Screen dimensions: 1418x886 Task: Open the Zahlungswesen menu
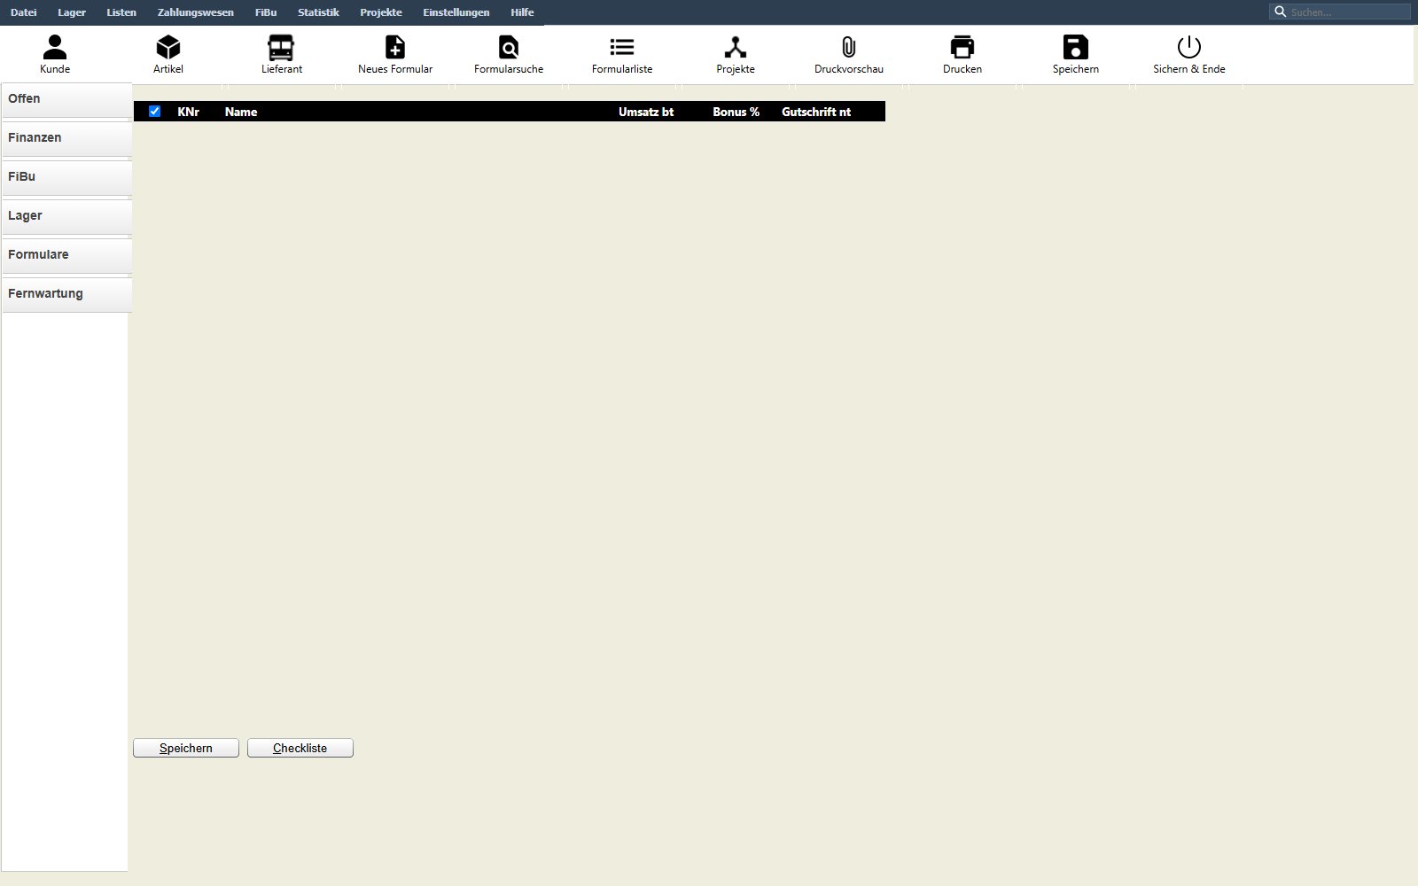click(196, 12)
